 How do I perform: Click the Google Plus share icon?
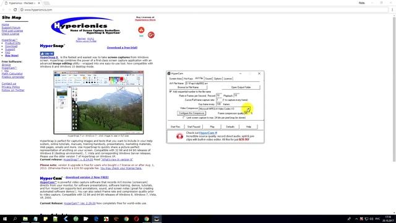coord(151,35)
